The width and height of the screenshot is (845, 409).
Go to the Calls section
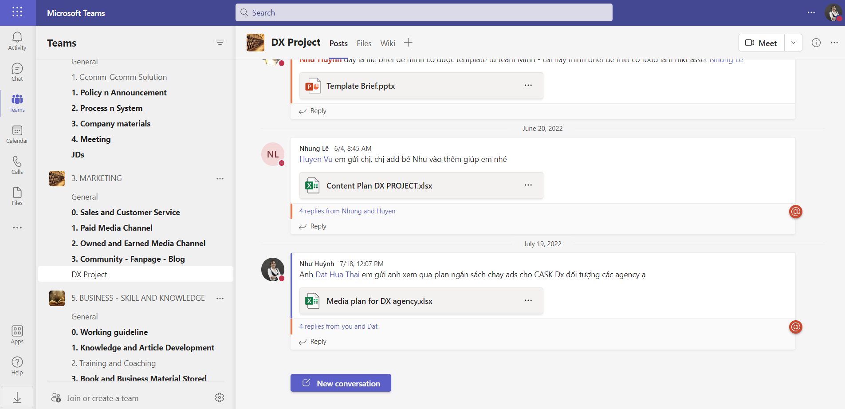click(x=17, y=165)
